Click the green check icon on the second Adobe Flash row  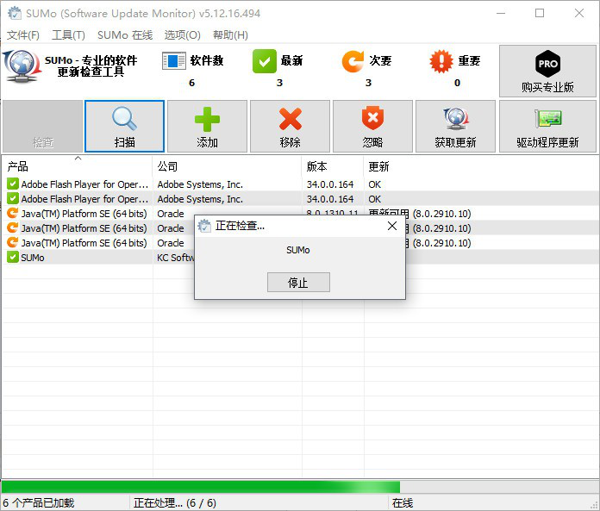pos(13,198)
